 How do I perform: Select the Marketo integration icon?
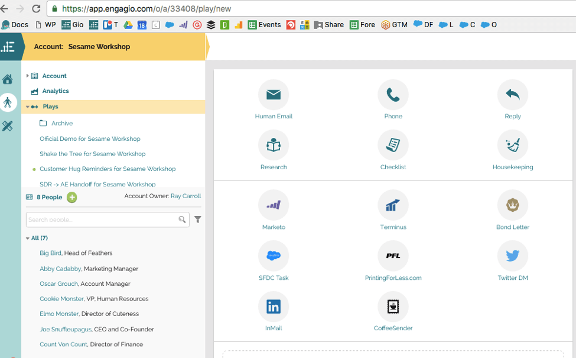(274, 205)
